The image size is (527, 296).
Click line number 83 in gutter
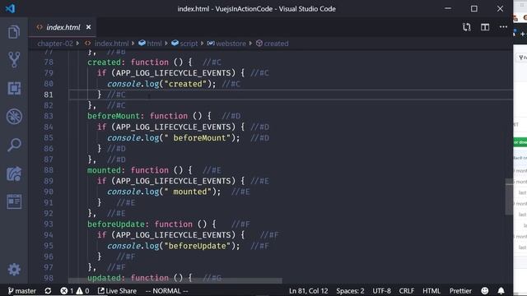click(49, 116)
